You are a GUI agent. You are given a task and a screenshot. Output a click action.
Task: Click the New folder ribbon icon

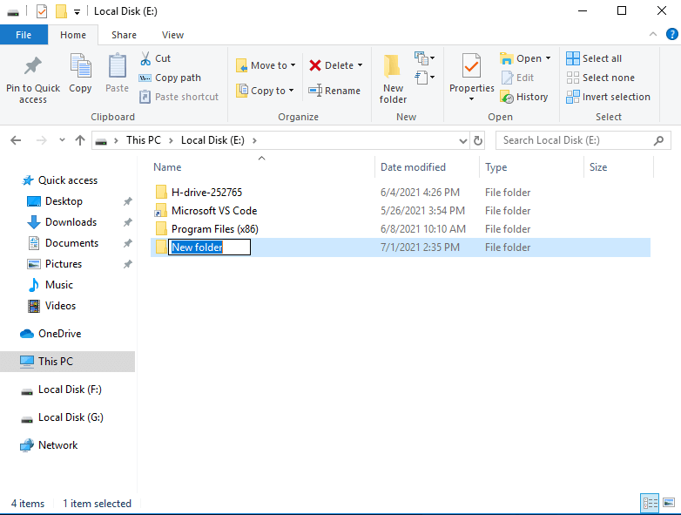(x=393, y=67)
